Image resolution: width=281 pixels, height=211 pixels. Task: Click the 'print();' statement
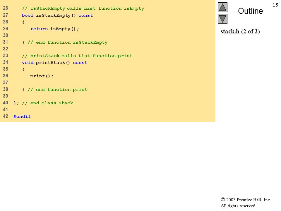coord(42,76)
